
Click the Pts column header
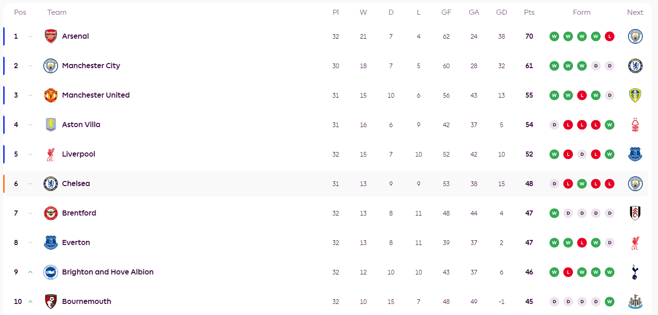point(529,12)
